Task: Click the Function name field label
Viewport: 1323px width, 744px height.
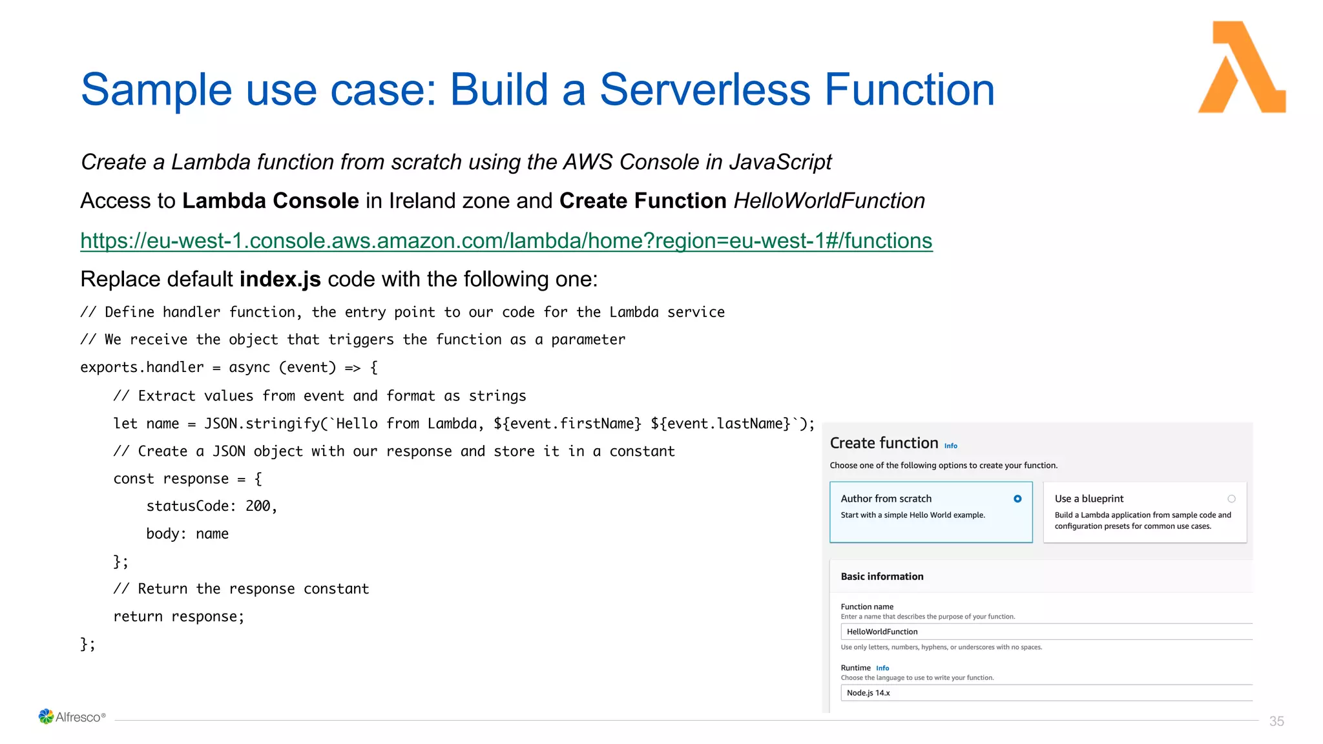Action: click(x=867, y=606)
